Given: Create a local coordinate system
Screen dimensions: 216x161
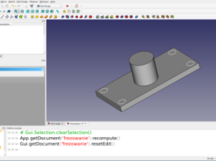Looking at the screenshot, I should point(11,17).
